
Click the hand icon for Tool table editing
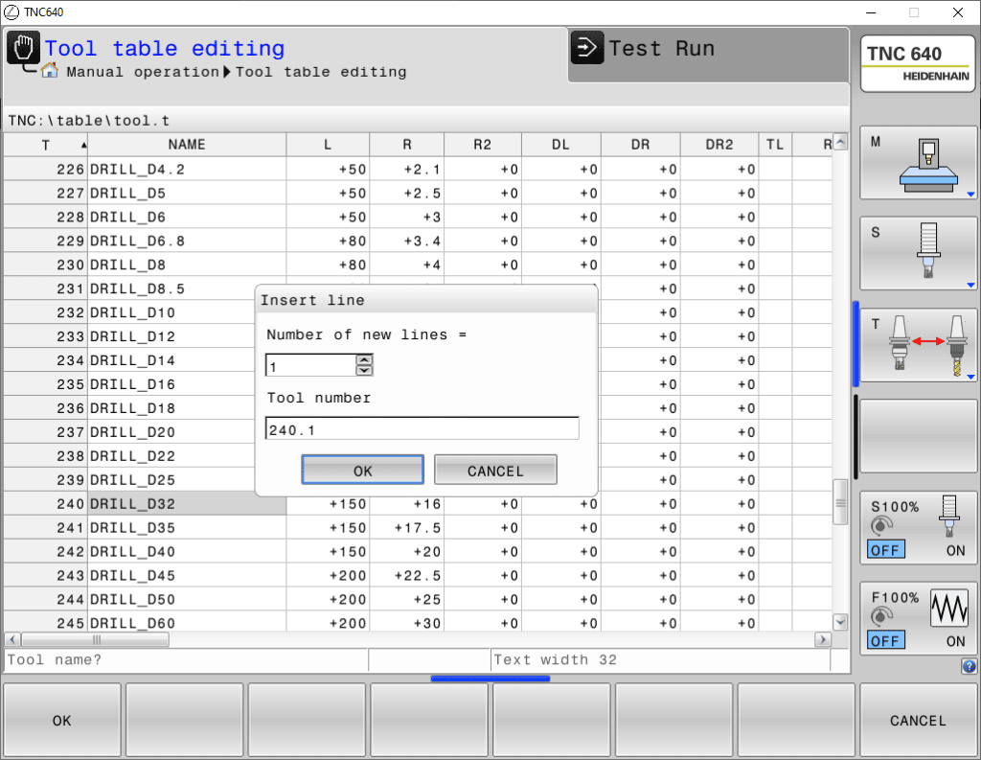[x=22, y=45]
